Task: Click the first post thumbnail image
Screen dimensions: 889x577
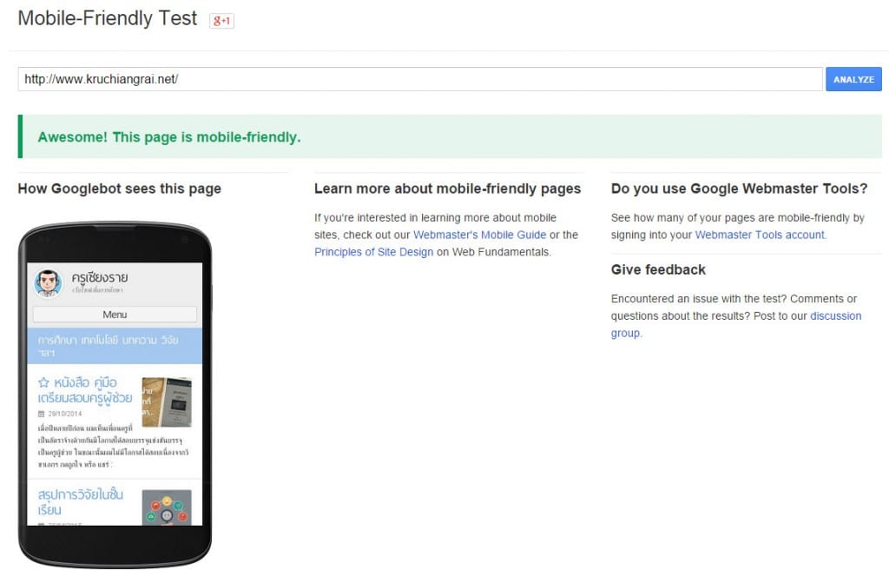Action: 166,402
